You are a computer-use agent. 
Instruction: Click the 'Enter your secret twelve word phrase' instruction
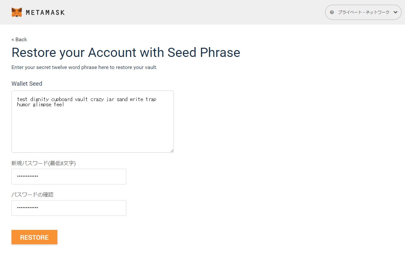pos(84,67)
